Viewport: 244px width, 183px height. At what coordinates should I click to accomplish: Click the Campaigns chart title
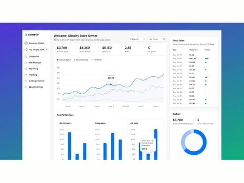point(100,123)
